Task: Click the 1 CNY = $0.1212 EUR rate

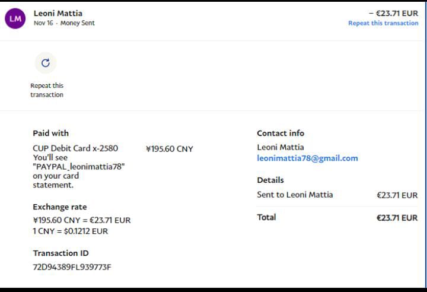Action: 70,231
